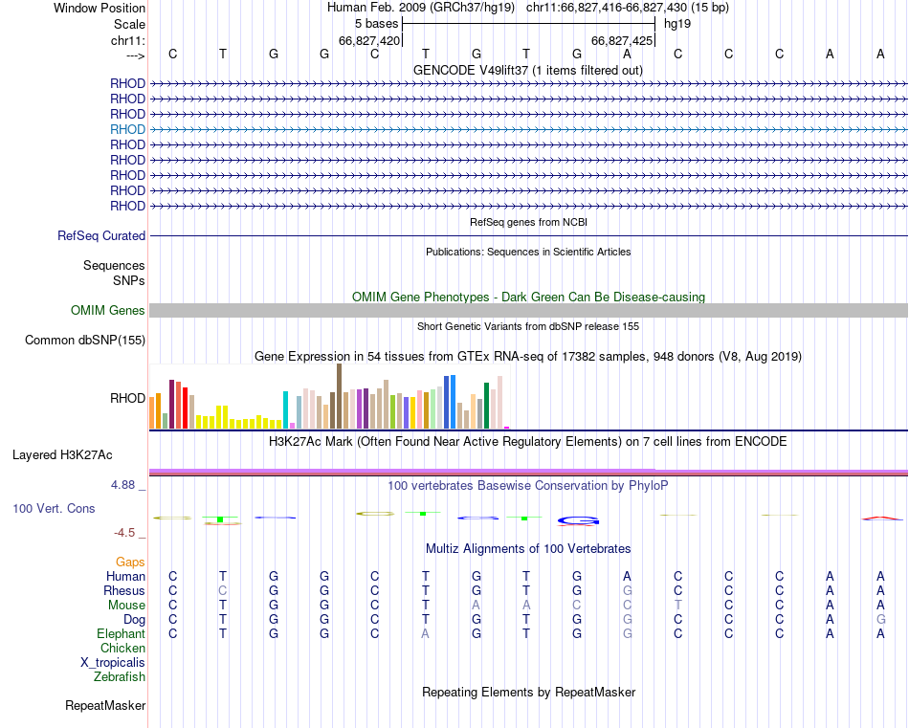Click the faded T mismatch in Mouse row
The height and width of the screenshot is (728, 909).
(x=677, y=606)
